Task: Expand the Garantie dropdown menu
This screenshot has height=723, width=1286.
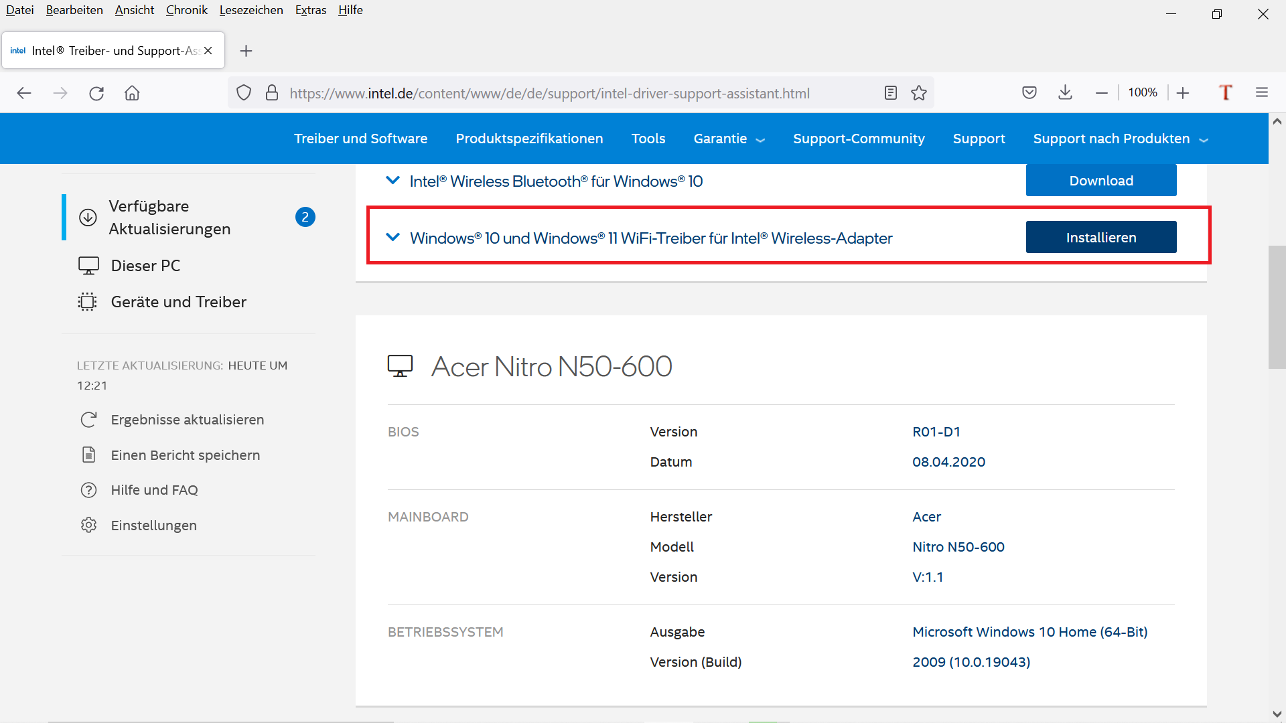Action: click(729, 139)
